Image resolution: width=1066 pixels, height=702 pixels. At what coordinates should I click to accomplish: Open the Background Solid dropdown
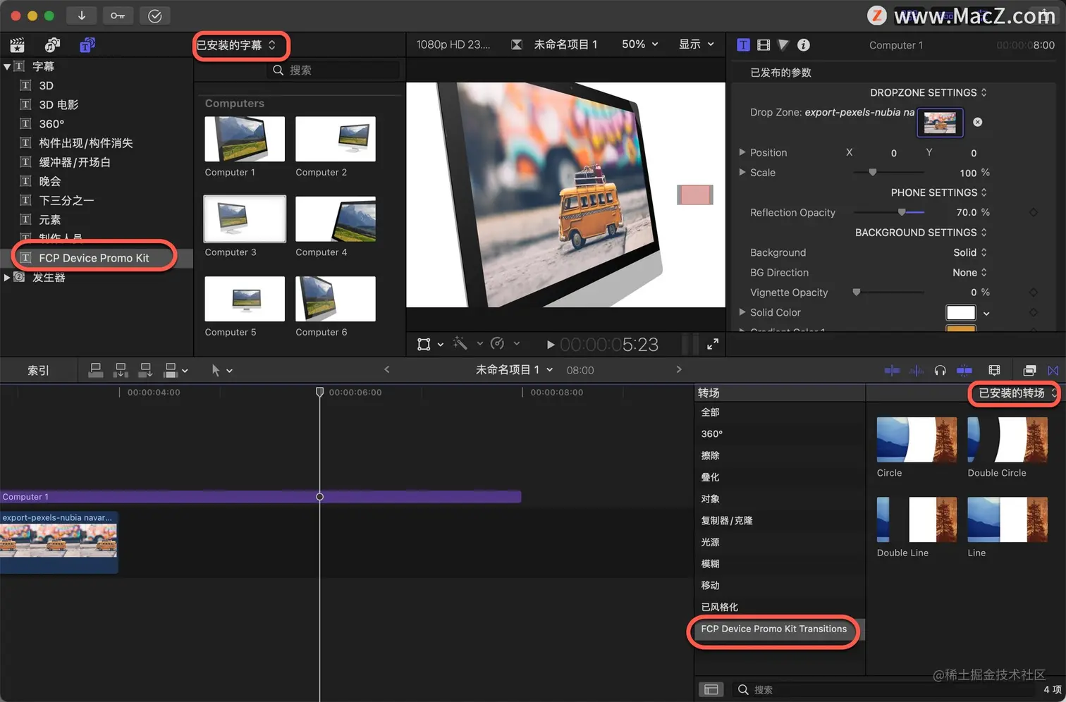pyautogui.click(x=970, y=252)
